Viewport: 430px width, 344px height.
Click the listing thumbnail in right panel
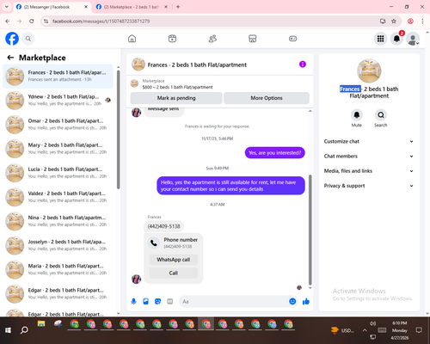coord(369,71)
